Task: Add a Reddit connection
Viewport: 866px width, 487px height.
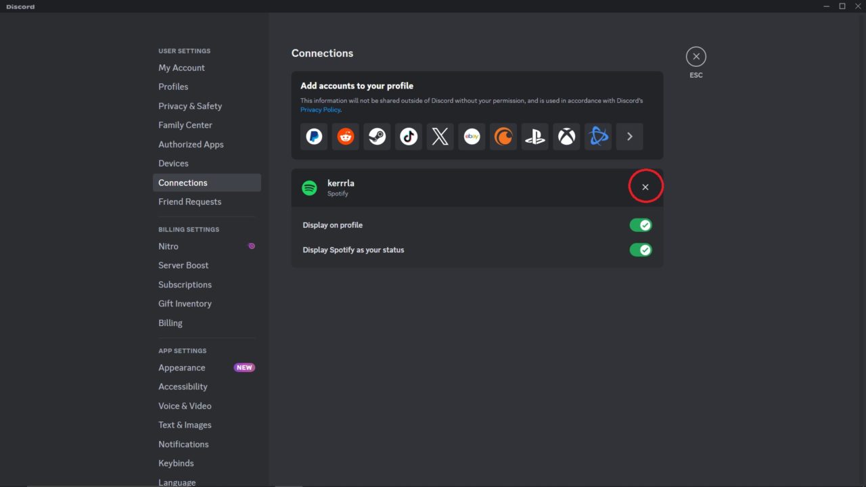Action: click(345, 136)
